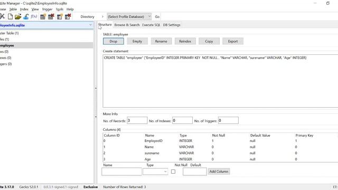
Task: Click the Directory label in toolbar
Action: (x=87, y=16)
